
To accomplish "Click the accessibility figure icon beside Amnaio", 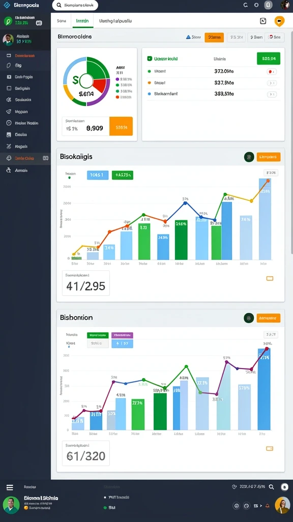I will click(x=9, y=170).
